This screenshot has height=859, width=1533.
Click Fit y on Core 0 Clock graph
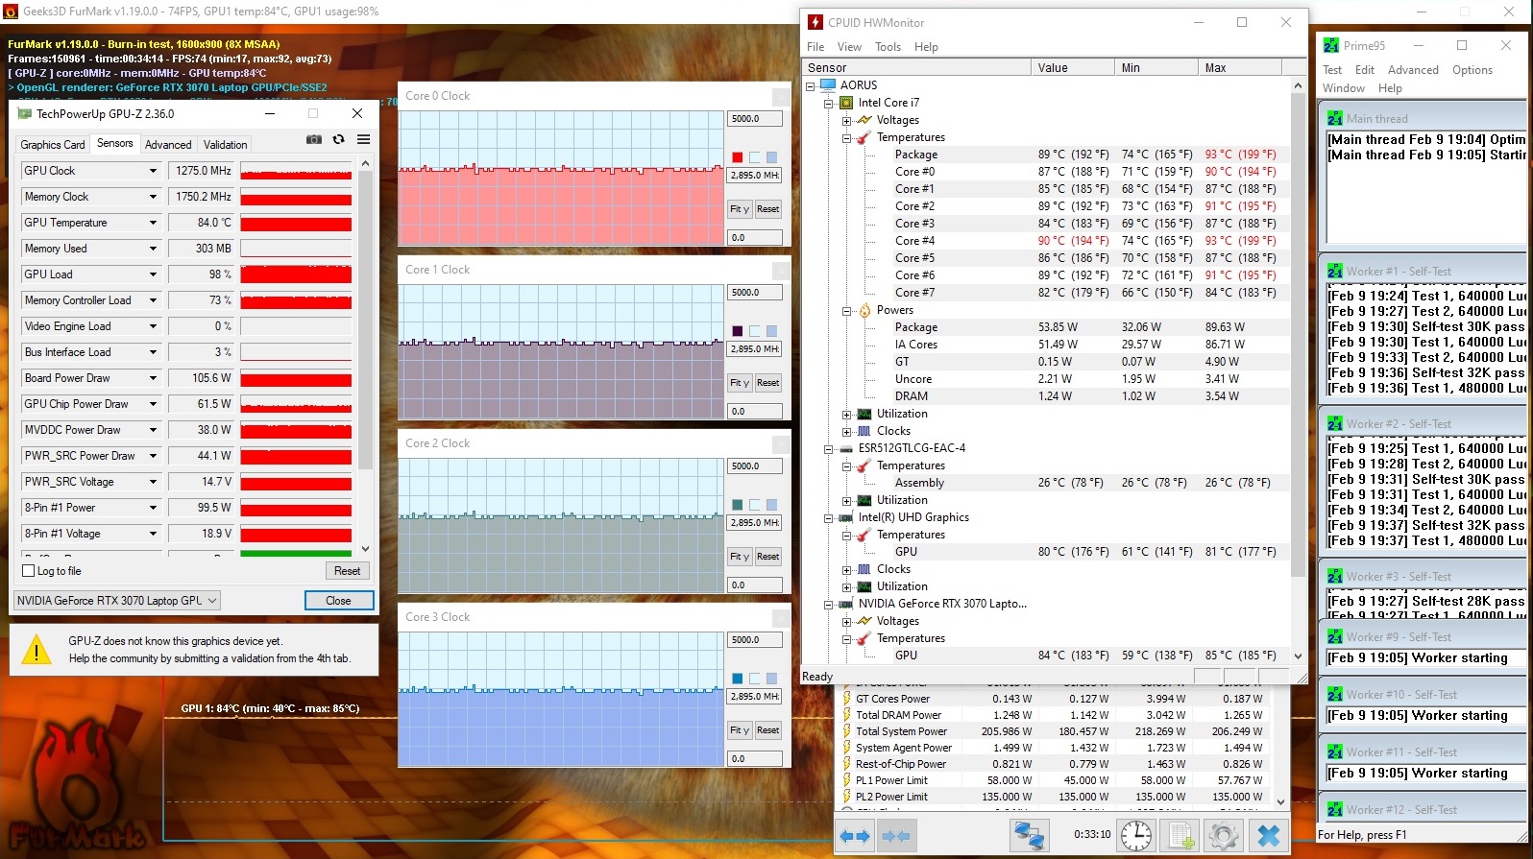click(739, 209)
